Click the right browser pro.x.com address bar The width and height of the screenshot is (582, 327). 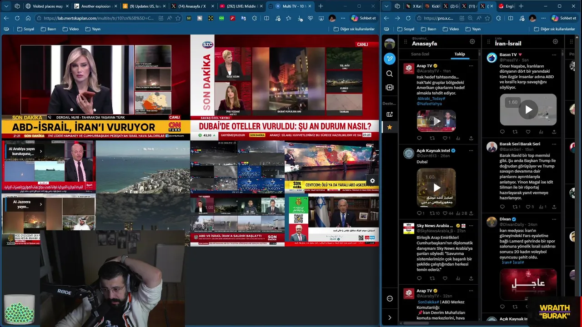pos(438,18)
